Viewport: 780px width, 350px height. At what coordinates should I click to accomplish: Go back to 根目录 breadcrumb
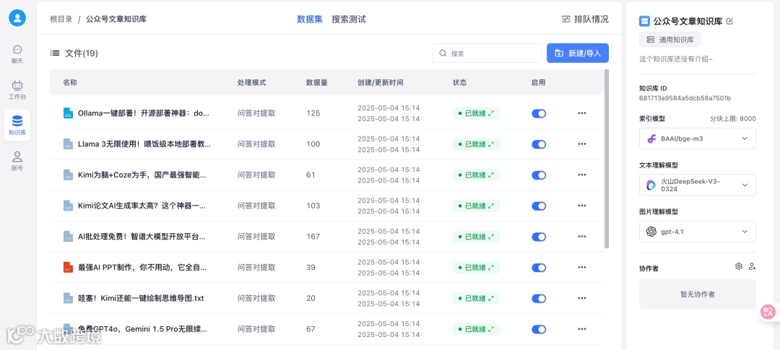61,19
